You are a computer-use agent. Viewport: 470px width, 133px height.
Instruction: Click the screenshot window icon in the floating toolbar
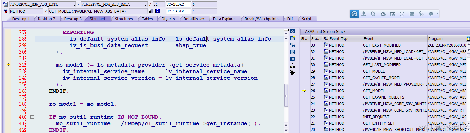[x=393, y=14]
